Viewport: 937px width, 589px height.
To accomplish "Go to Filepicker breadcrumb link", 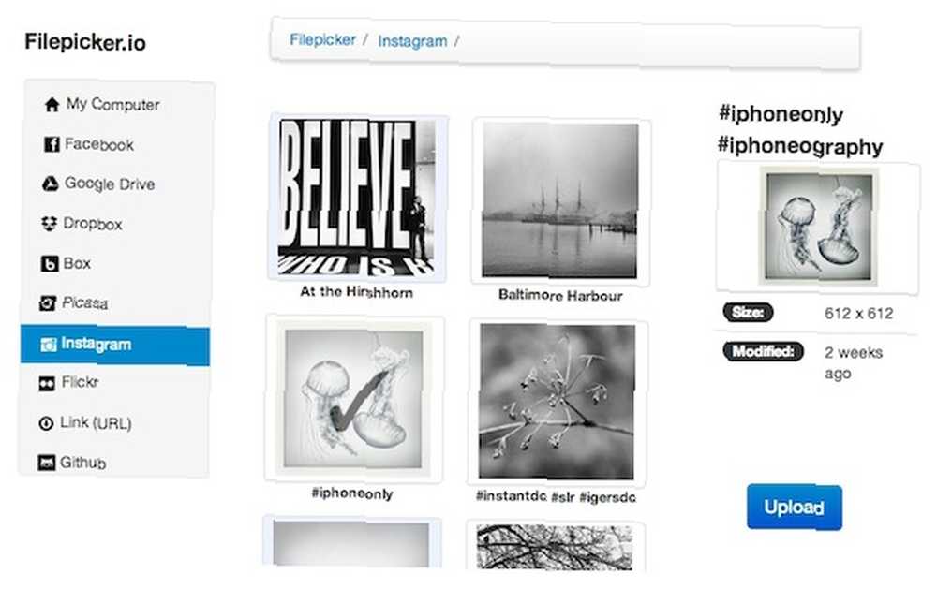I will click(x=322, y=39).
